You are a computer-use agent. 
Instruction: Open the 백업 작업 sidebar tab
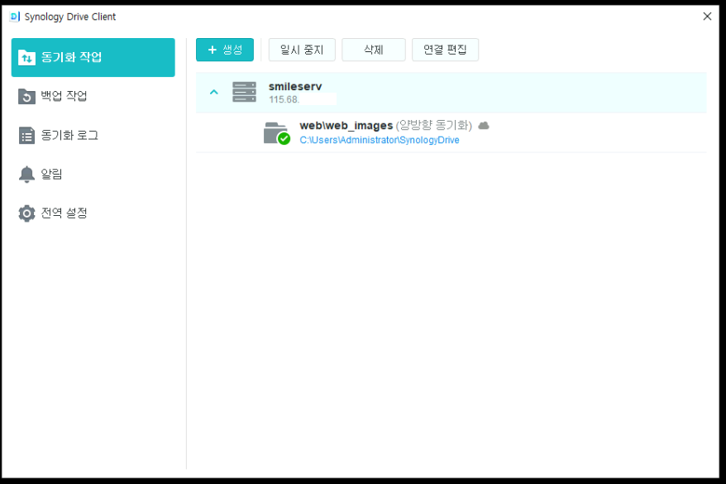coord(93,96)
